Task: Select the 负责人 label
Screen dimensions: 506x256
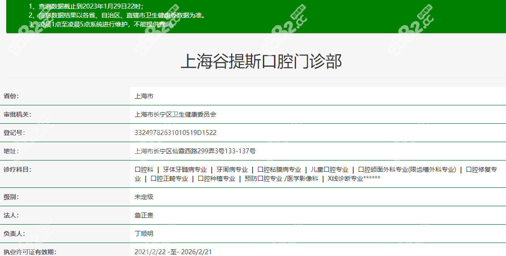Action: point(14,234)
